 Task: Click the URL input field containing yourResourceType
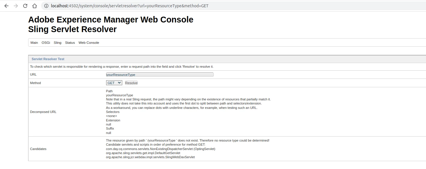click(160, 75)
